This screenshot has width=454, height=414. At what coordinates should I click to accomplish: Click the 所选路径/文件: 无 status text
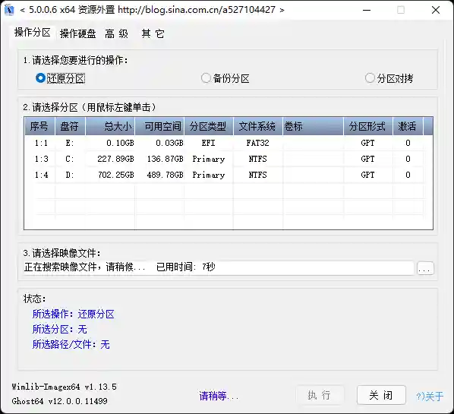coord(71,344)
